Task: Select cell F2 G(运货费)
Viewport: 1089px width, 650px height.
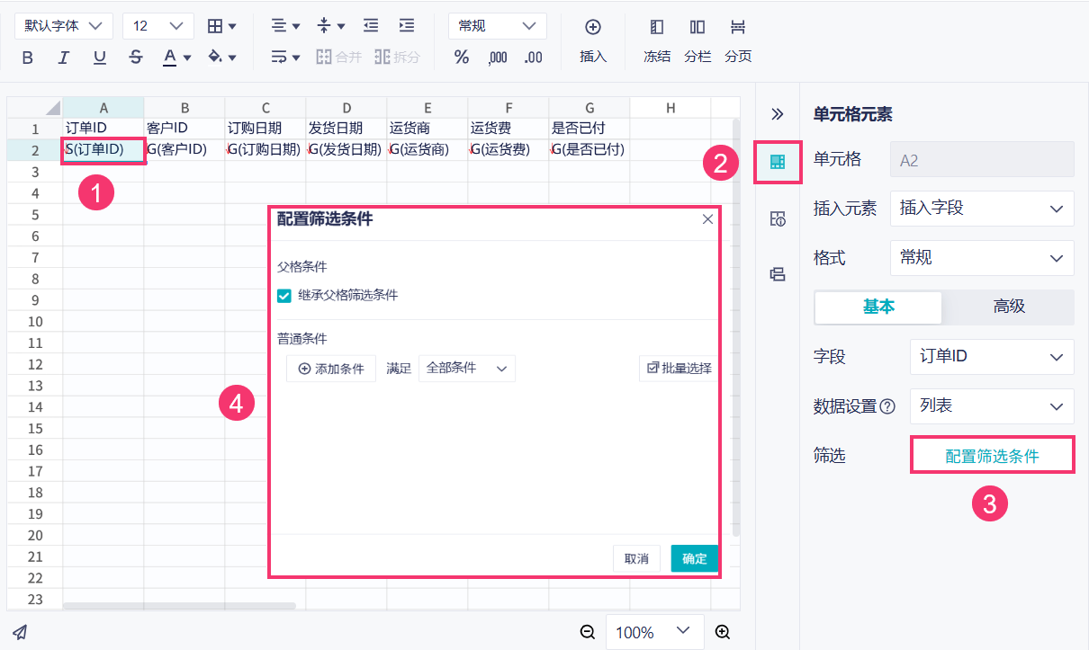Action: click(x=508, y=150)
